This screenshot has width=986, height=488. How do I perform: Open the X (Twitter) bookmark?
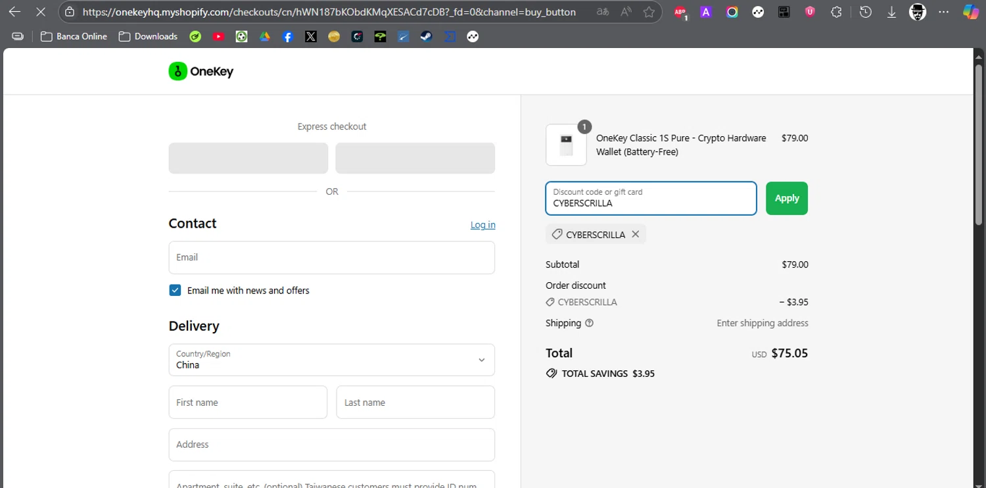[311, 37]
